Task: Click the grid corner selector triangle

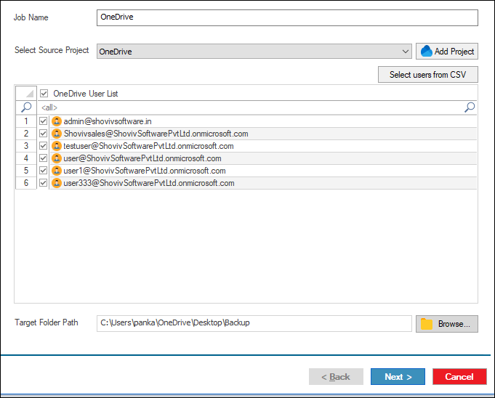Action: (26, 94)
